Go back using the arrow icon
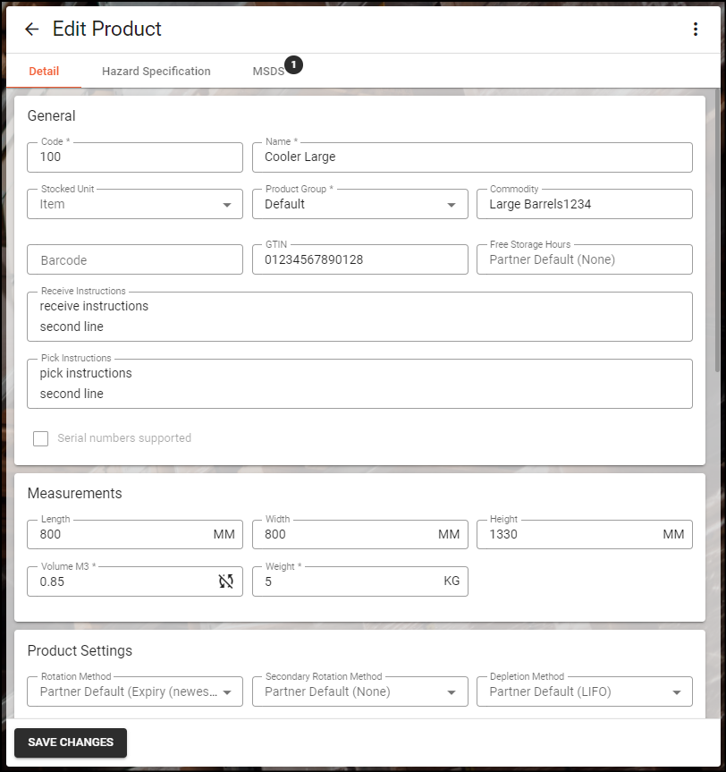Image resolution: width=726 pixels, height=772 pixels. pos(31,29)
